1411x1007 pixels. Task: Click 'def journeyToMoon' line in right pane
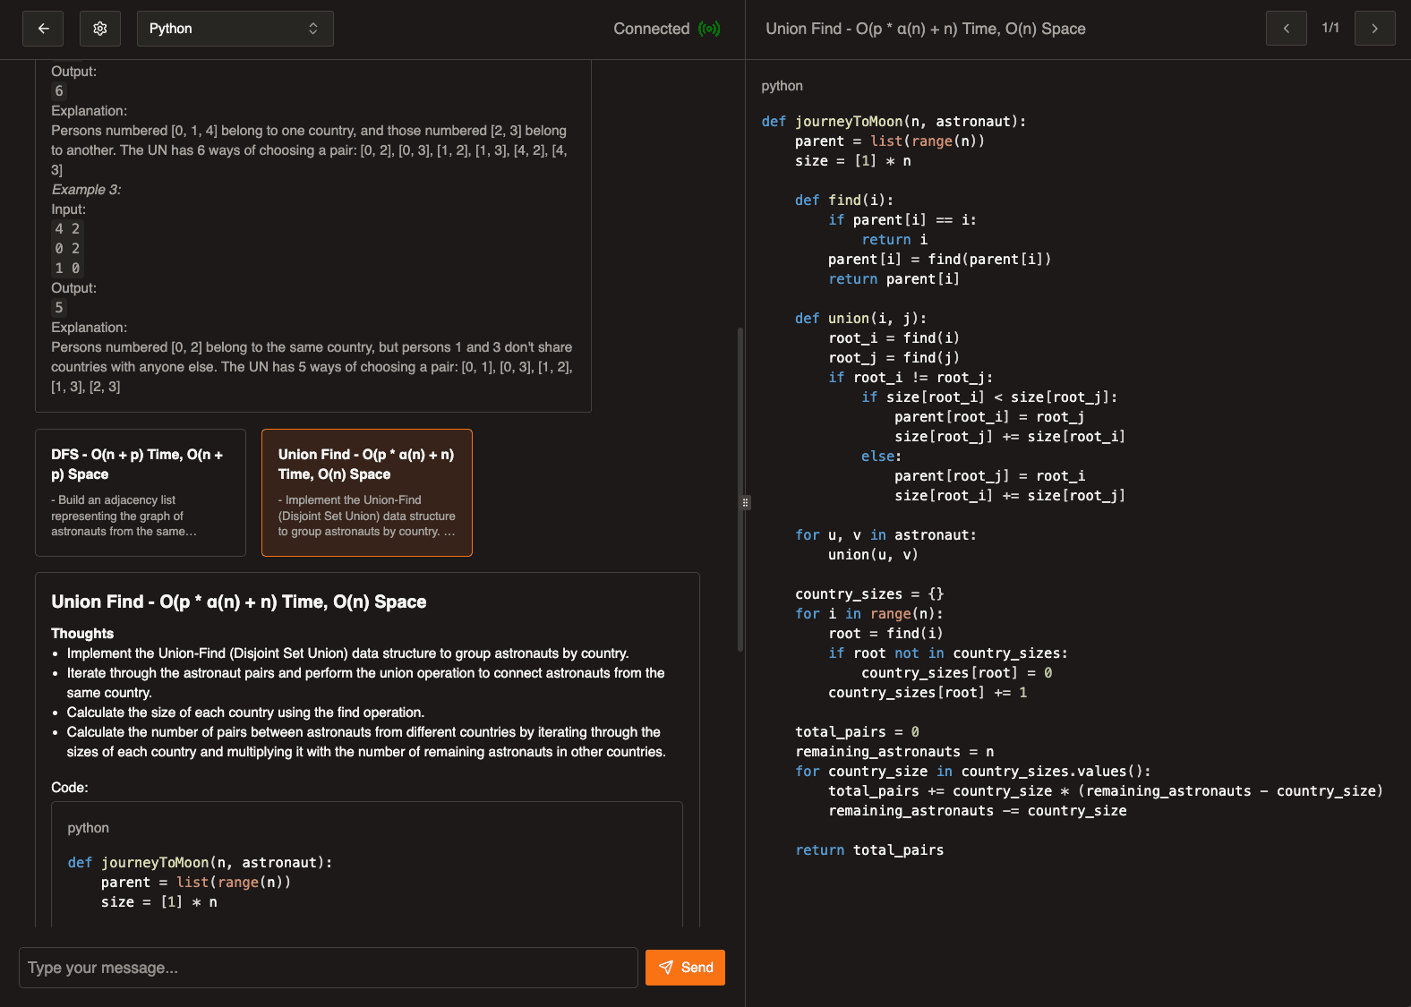coord(894,122)
